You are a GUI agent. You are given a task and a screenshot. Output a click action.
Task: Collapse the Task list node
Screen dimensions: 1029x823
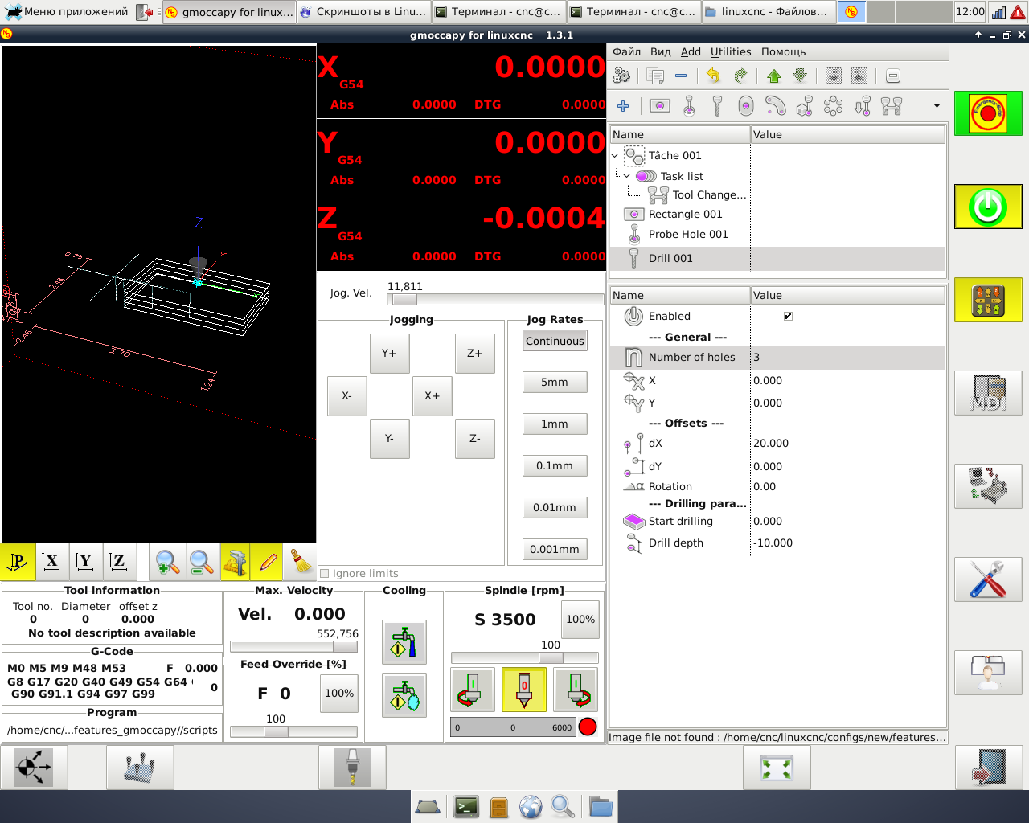[627, 176]
